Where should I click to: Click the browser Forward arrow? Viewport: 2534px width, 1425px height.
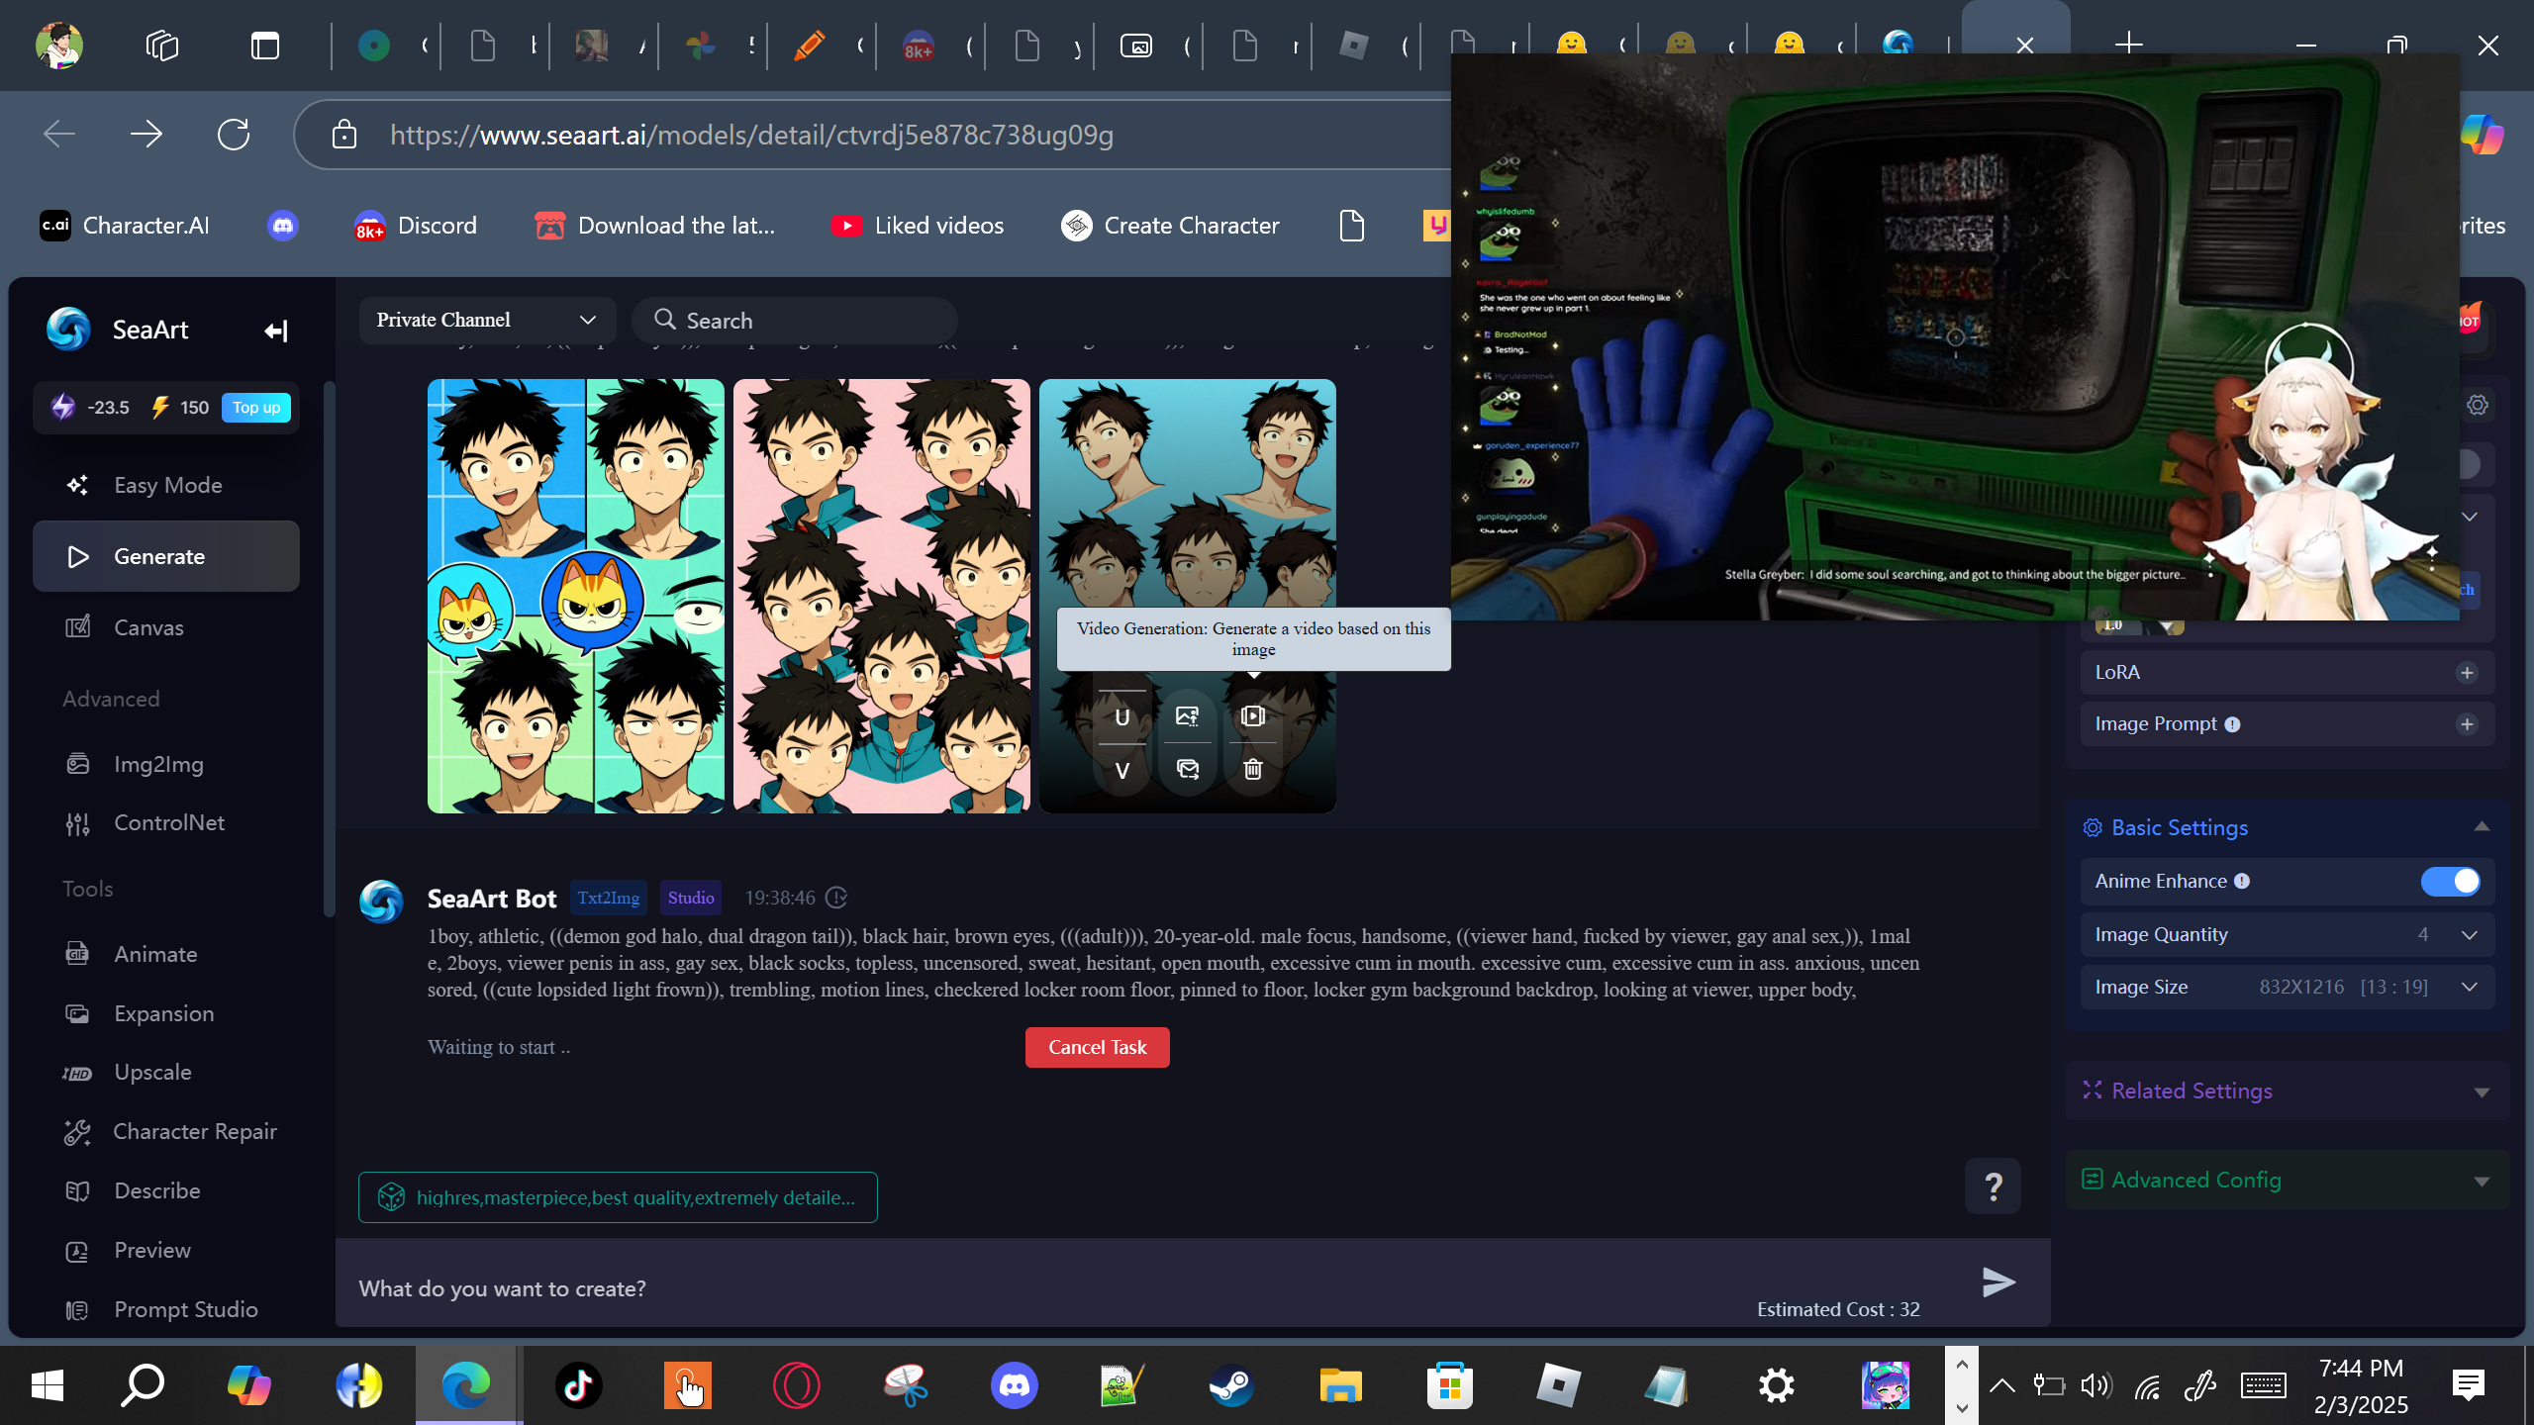(146, 134)
